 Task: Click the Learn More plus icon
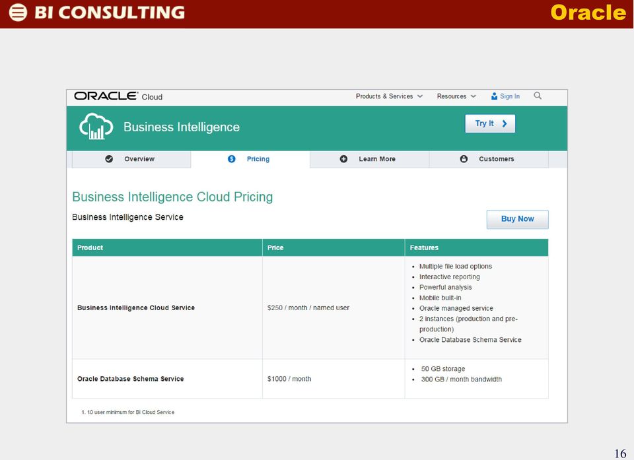(343, 159)
